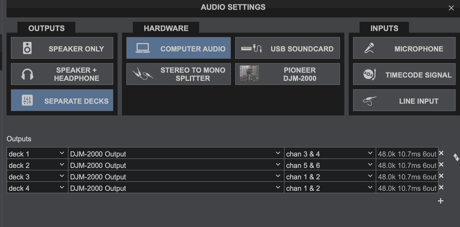Remove the deck 1 output row
This screenshot has height=227, width=460.
[441, 153]
